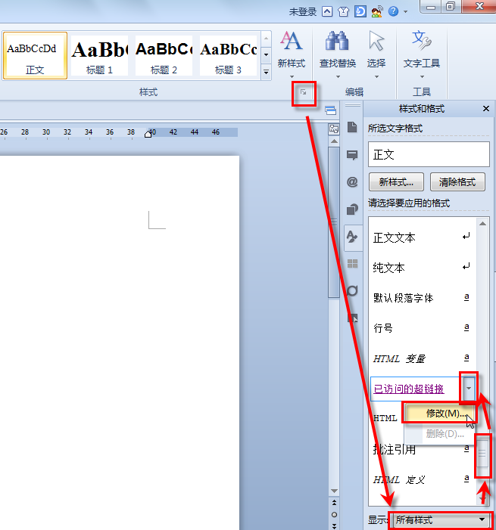Viewport: 496px width, 530px height.
Task: Click document vertical scrollbar down arrow
Action: point(334,491)
